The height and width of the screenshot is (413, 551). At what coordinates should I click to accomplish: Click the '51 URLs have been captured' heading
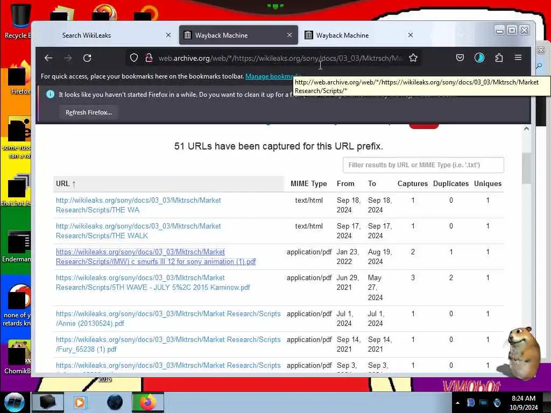click(278, 146)
